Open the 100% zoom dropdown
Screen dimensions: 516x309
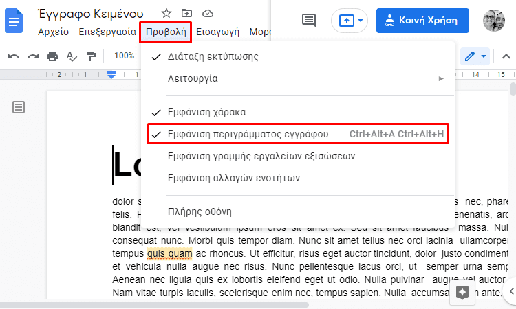coord(125,56)
